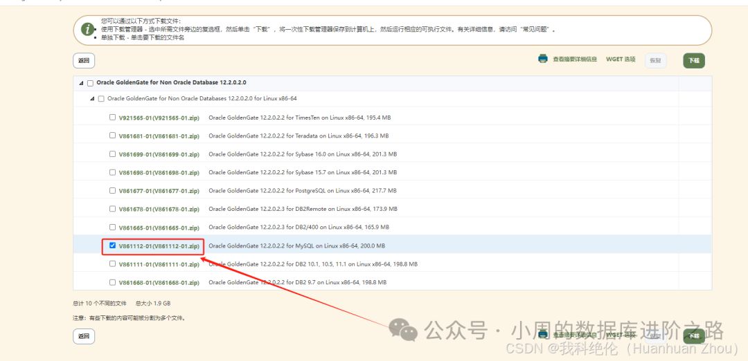
Task: Click the bottom green 下载 button
Action: coord(693,336)
